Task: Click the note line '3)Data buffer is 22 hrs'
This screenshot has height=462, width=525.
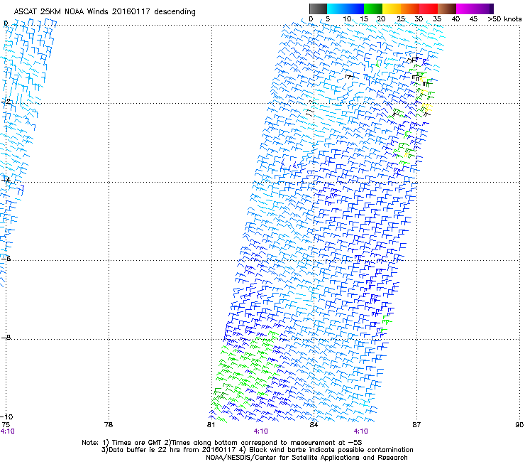Action: [x=257, y=450]
